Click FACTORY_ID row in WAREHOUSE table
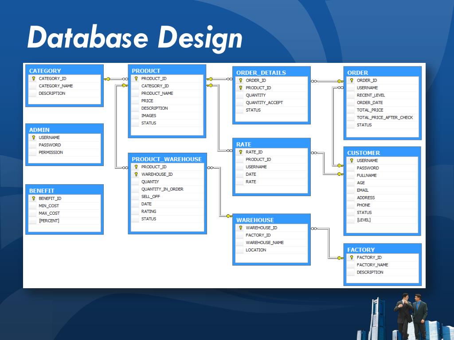 [x=272, y=236]
